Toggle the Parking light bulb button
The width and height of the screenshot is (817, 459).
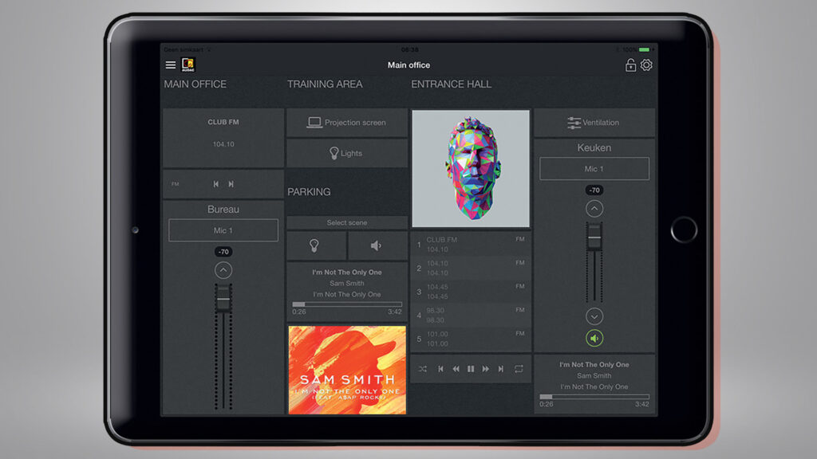tap(316, 245)
